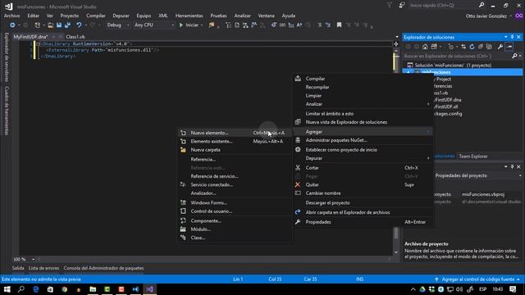Click the Quick Launch search magnifier
Image resolution: width=525 pixels, height=295 pixels.
[482, 5]
